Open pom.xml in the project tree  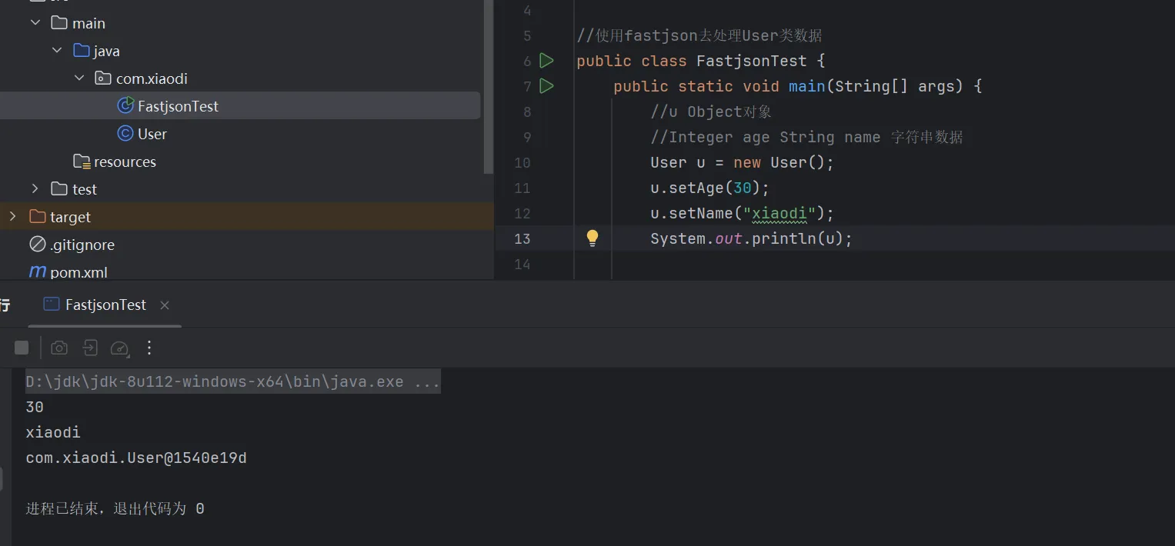point(78,272)
